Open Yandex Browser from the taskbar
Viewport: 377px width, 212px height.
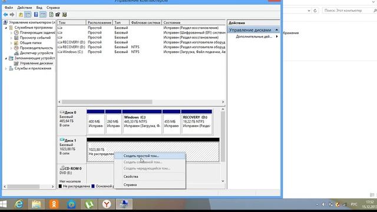click(x=107, y=204)
